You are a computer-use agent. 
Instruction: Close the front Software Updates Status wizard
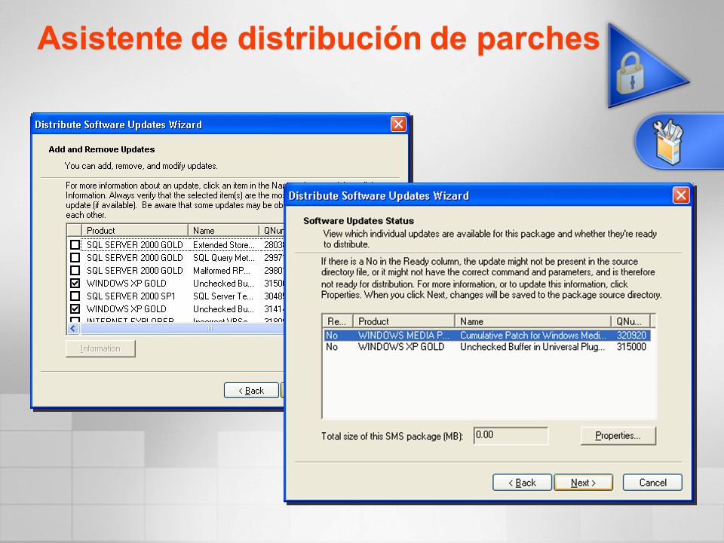681,195
